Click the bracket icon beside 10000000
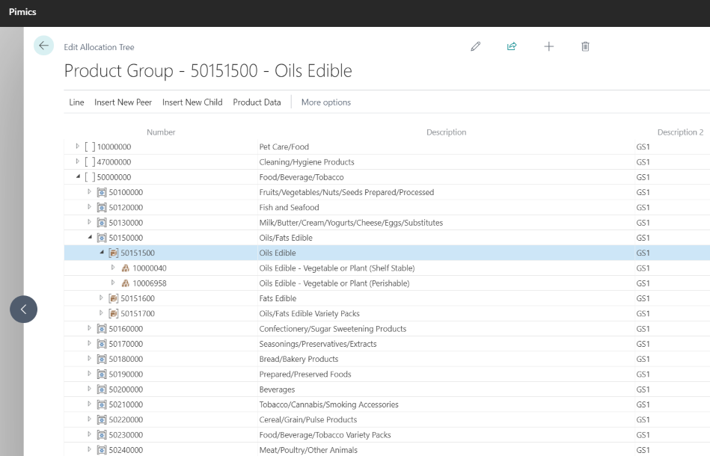This screenshot has width=710, height=456. pos(90,147)
